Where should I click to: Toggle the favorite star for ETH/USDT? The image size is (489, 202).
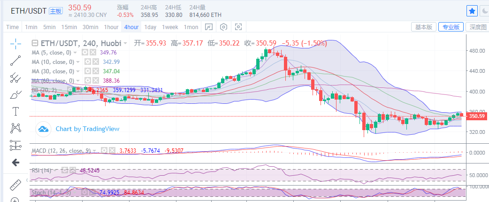tap(472, 10)
